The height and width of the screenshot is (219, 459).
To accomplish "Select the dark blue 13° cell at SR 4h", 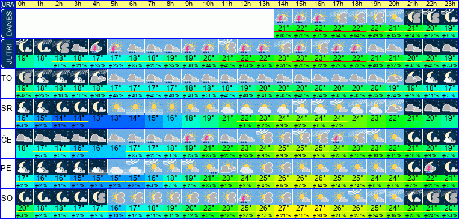I will tap(98, 118).
